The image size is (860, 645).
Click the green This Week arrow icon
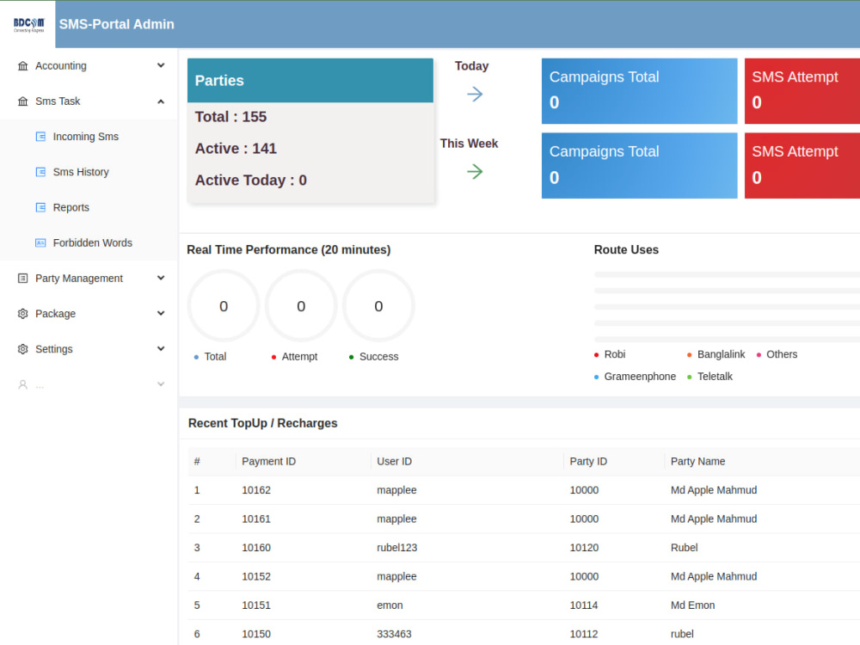[x=475, y=172]
